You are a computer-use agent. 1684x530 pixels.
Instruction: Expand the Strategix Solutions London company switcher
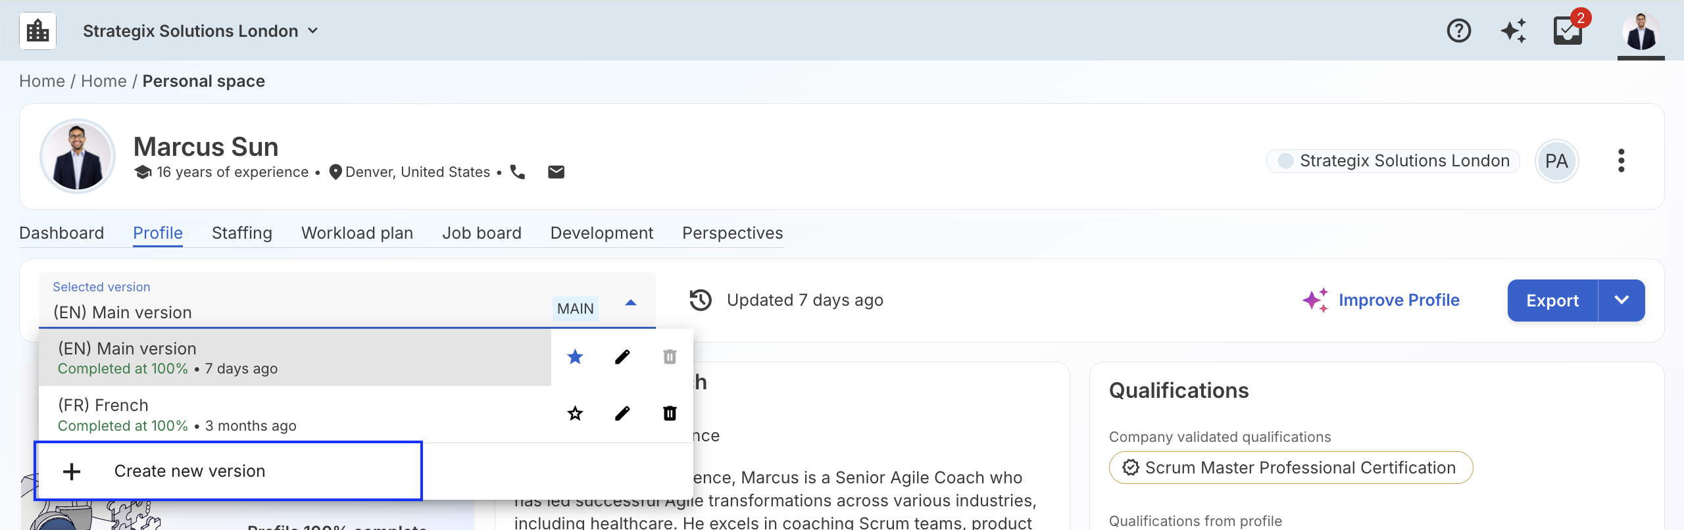(x=201, y=31)
